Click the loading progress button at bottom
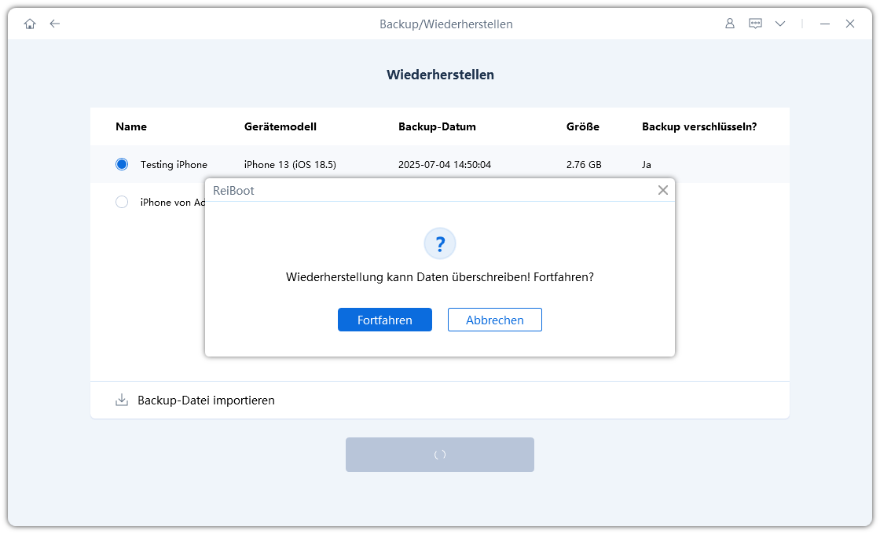Screen dimensions: 880x534 [x=439, y=454]
